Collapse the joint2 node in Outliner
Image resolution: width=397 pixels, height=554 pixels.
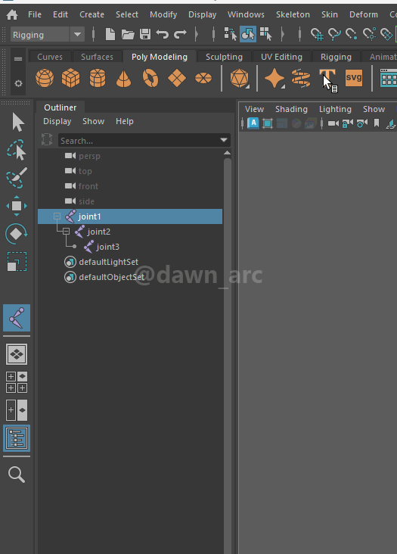[66, 232]
